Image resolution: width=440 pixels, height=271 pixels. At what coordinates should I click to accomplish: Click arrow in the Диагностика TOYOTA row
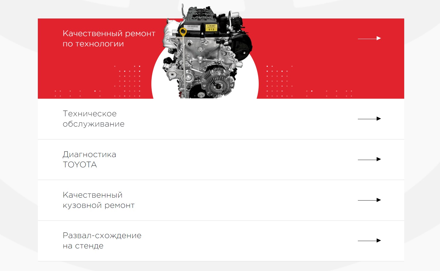[369, 159]
